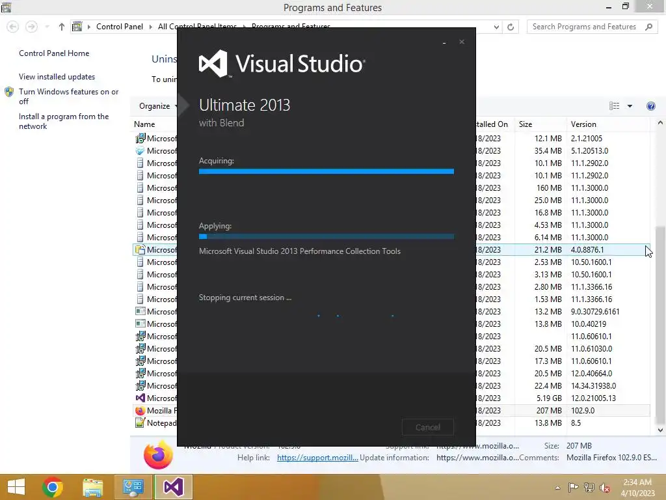Viewport: 666px width, 500px height.
Task: Click the 8.5 version cell
Action: [x=576, y=423]
